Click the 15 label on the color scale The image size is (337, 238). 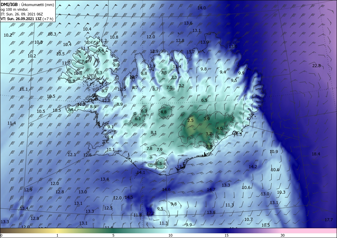click(226, 235)
